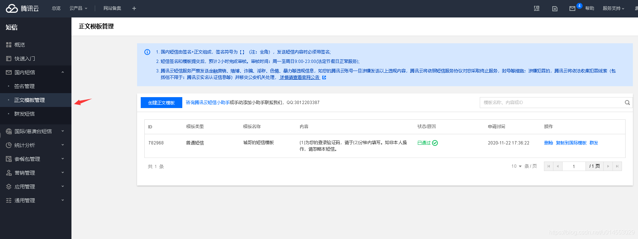Click the 统计分析 pie chart icon
Screen dimensions: 638x239
9,145
